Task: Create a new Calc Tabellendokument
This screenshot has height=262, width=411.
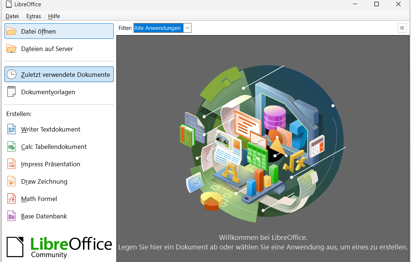Action: click(54, 147)
